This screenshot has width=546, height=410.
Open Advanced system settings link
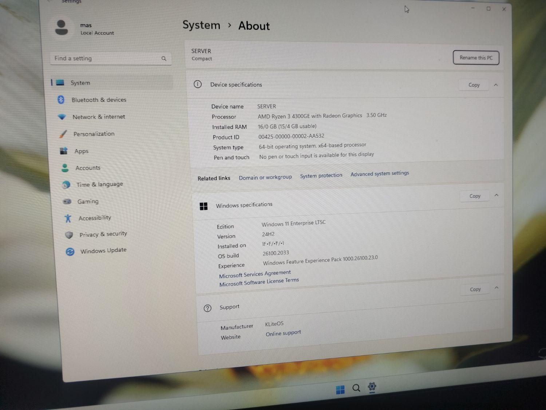pos(380,174)
